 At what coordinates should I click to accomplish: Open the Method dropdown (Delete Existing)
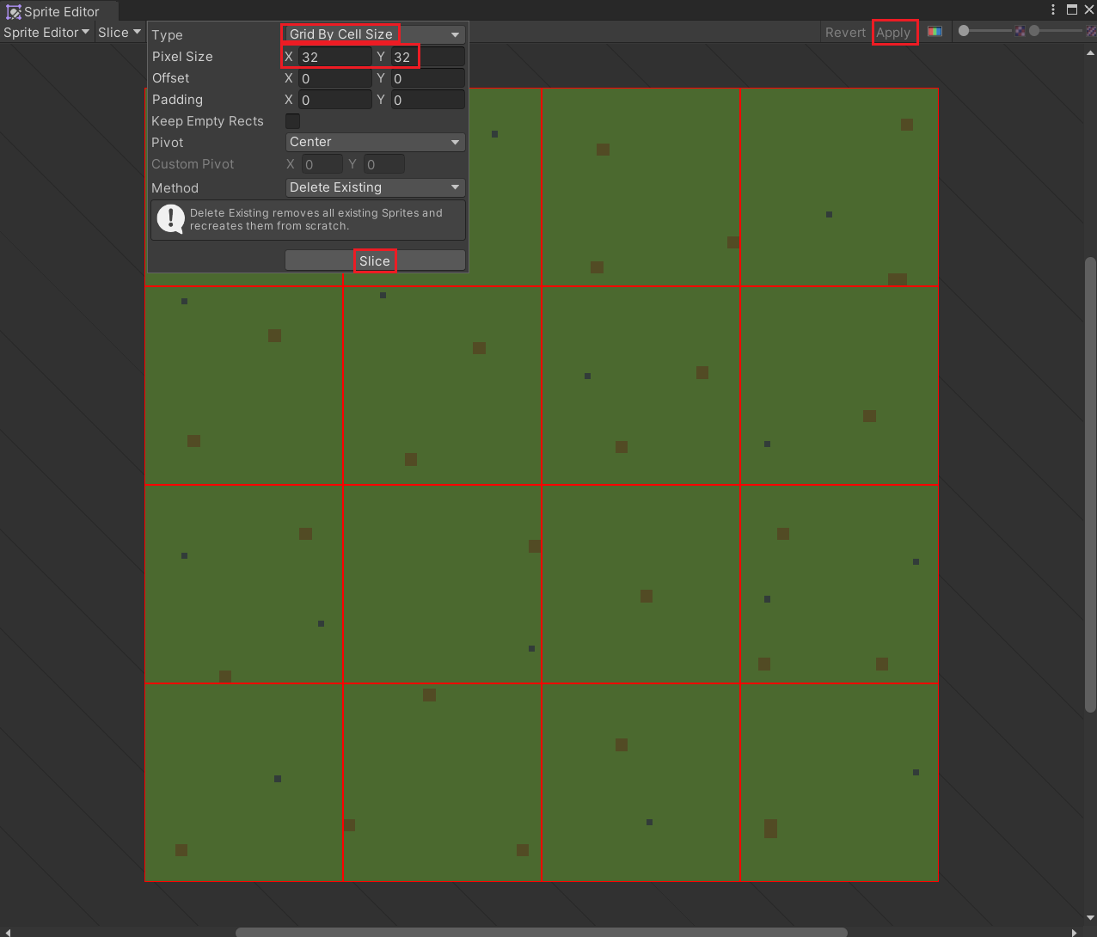(x=375, y=187)
